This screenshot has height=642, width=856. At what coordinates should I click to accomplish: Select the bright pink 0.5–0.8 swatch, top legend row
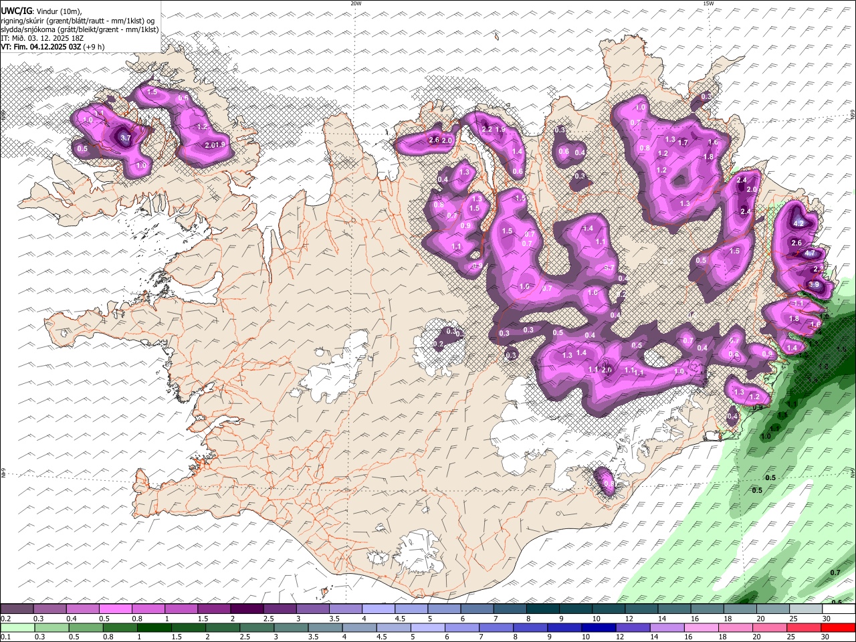115,609
